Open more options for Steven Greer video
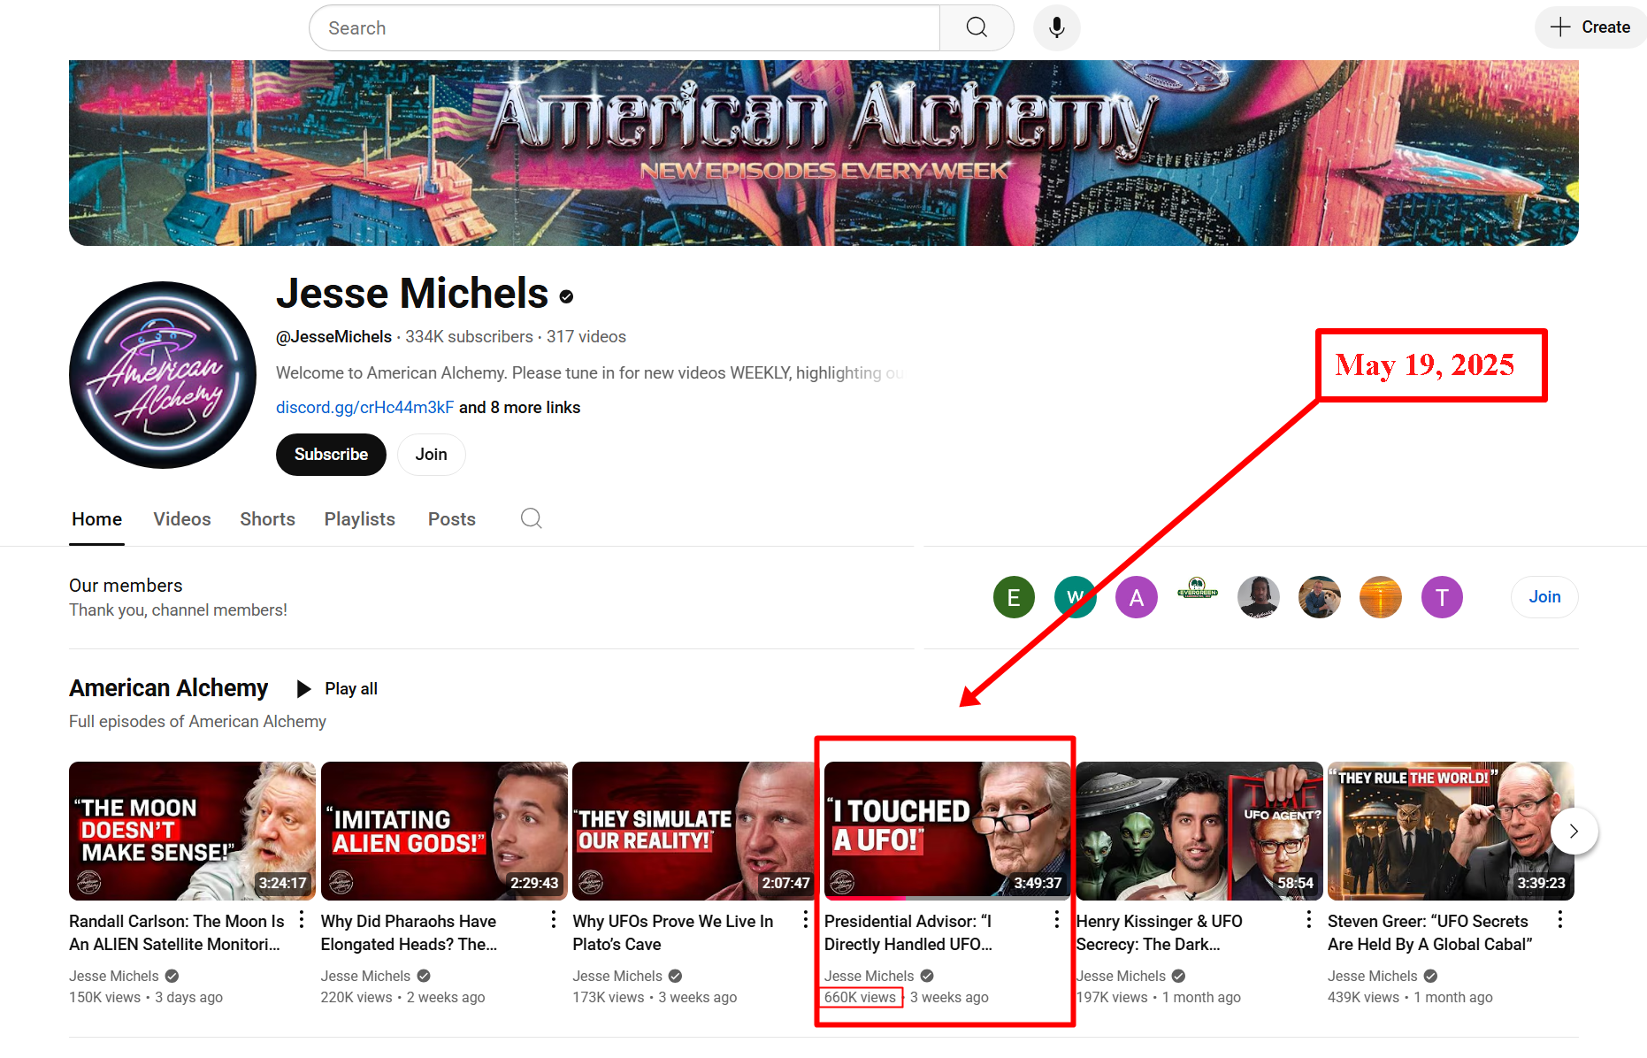This screenshot has height=1058, width=1647. 1560,920
